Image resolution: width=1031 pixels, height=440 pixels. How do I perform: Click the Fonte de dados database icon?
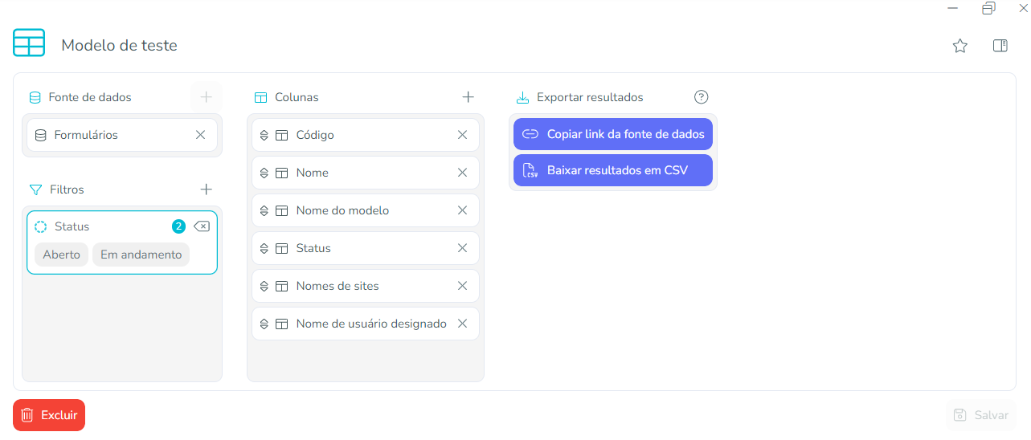point(35,97)
